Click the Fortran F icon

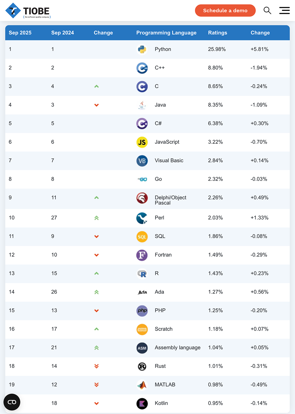(142, 255)
